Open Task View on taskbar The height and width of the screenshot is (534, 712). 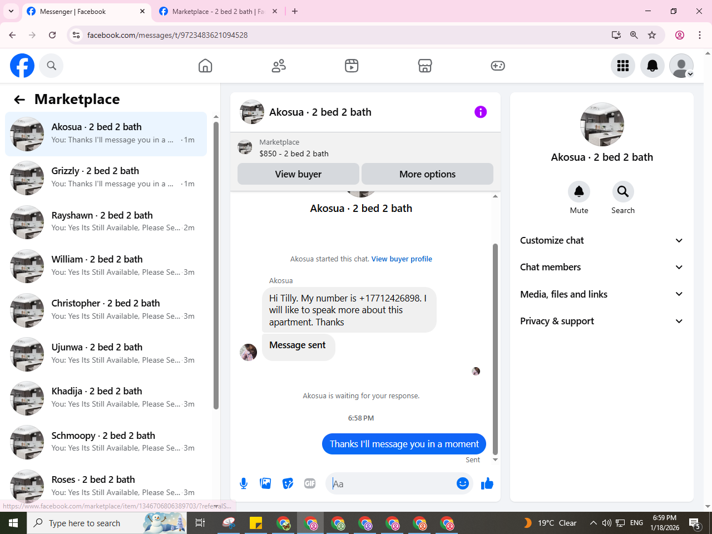200,523
